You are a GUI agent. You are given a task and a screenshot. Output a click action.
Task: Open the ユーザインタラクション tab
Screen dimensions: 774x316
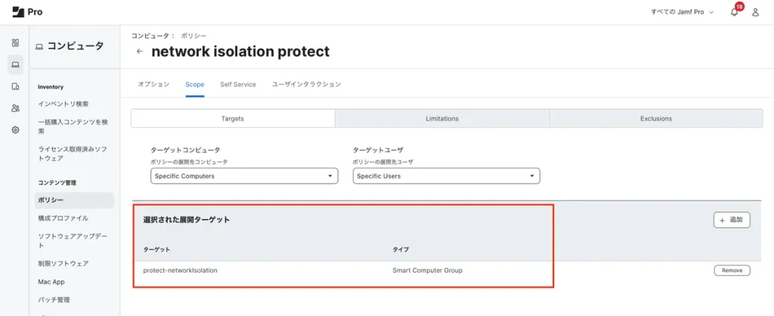(306, 85)
